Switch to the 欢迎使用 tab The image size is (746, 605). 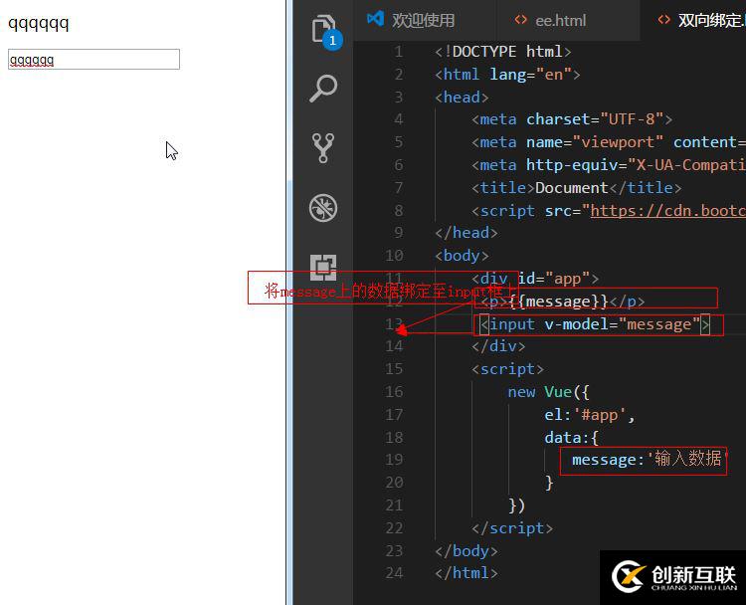[424, 21]
